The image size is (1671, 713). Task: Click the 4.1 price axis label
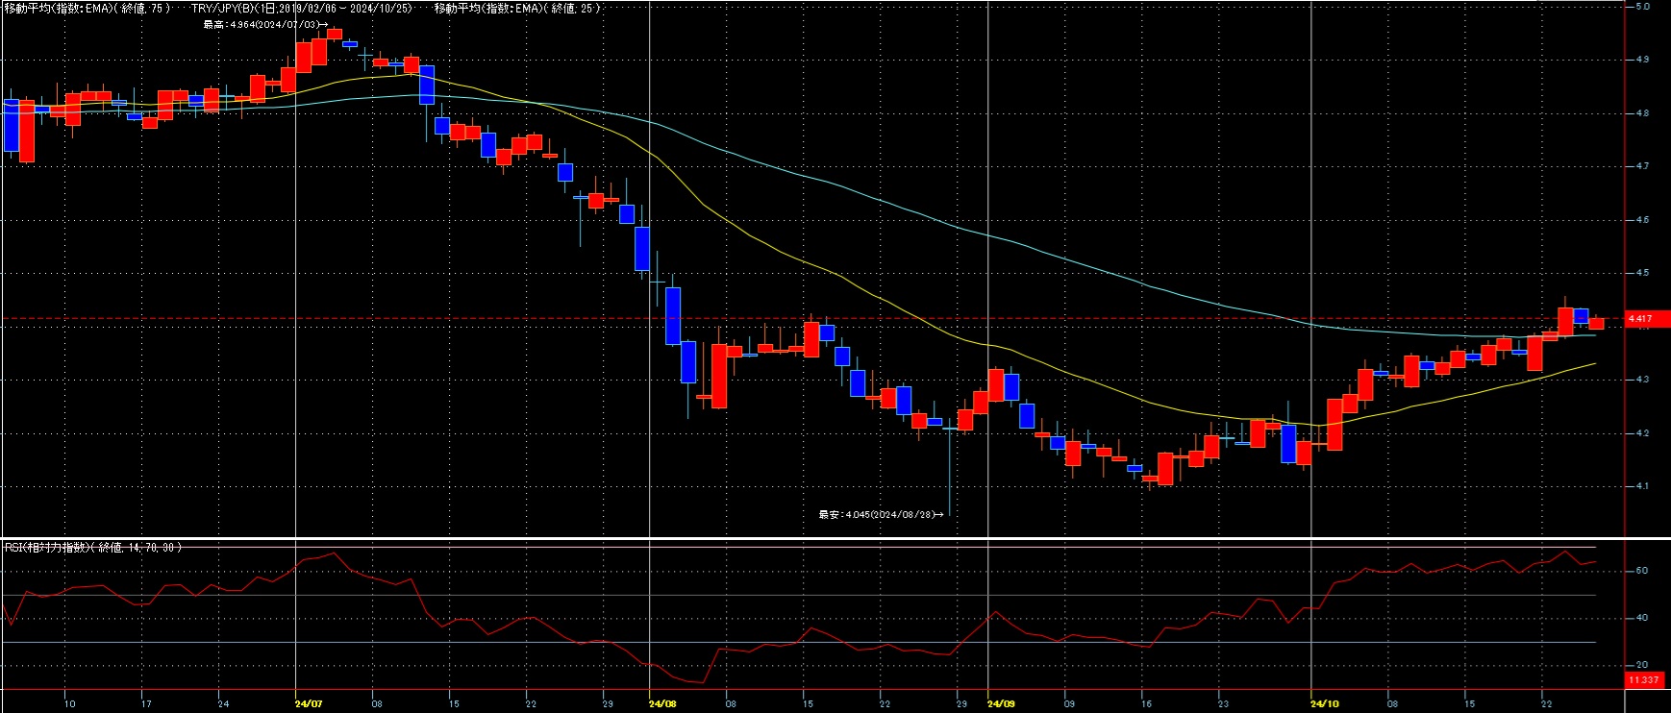1642,486
